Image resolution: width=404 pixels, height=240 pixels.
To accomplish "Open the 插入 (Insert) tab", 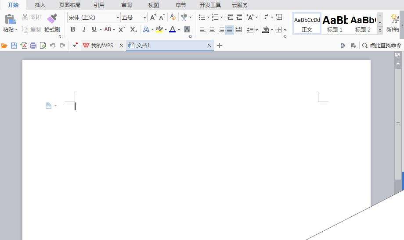I will (40, 5).
